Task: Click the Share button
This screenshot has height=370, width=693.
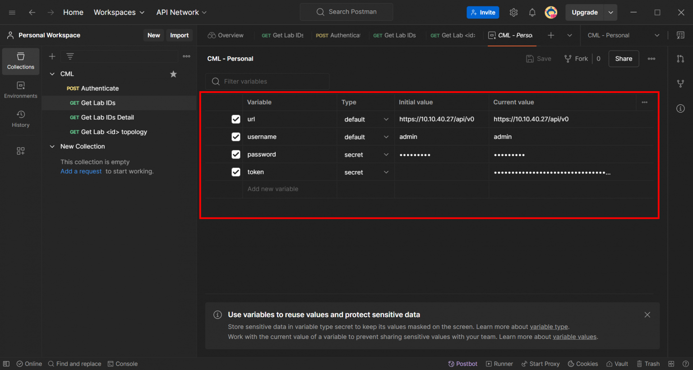Action: (x=624, y=59)
